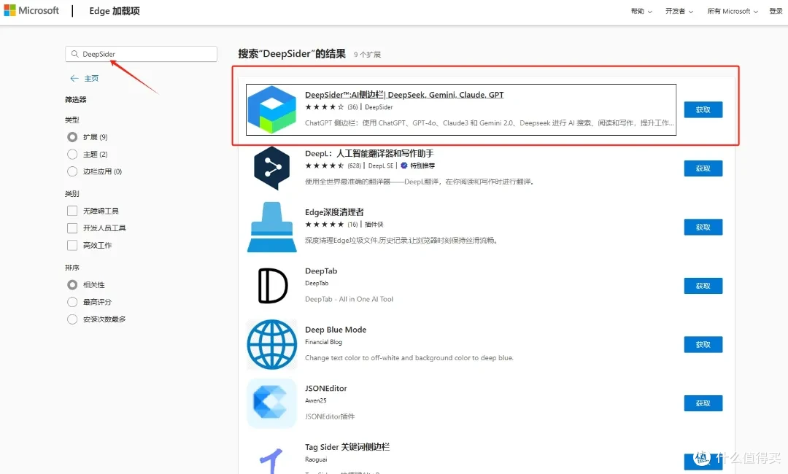Open the DeepTab title link
788x474 pixels.
tap(321, 271)
